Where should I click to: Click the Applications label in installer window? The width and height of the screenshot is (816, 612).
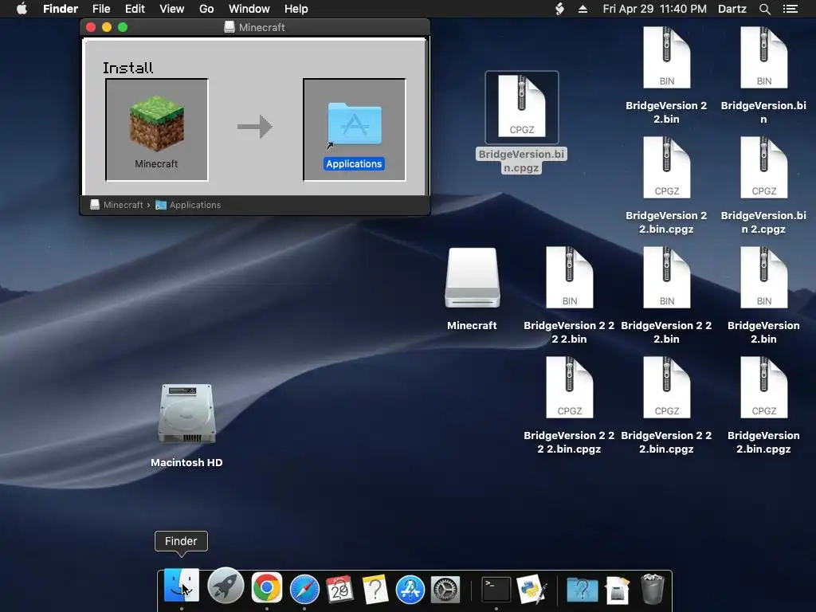(x=354, y=164)
